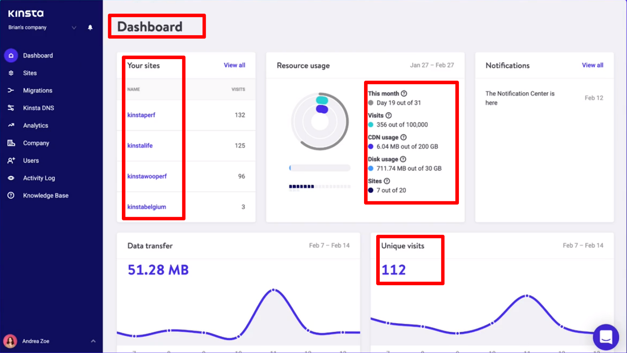Click View all in Your sites

pos(235,65)
